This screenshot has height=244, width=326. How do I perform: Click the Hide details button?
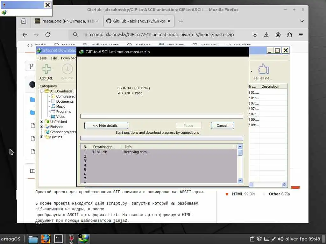pos(106,125)
